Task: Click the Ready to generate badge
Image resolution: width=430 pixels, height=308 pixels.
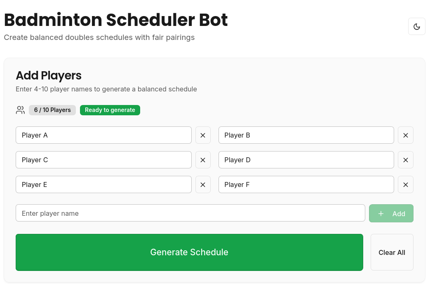Action: [x=110, y=110]
